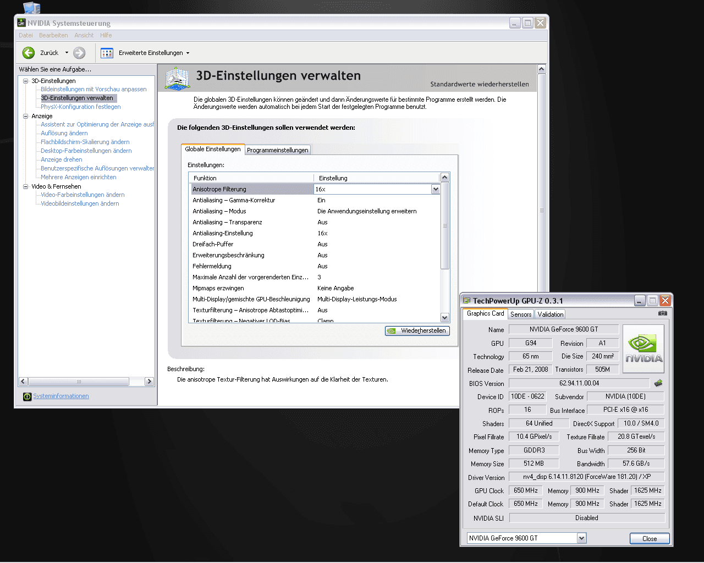The image size is (704, 563).
Task: Click the NVIDIA logo in GPU-Z
Action: (x=643, y=350)
